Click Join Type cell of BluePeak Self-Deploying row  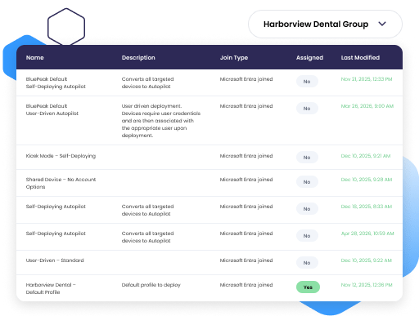coord(246,79)
